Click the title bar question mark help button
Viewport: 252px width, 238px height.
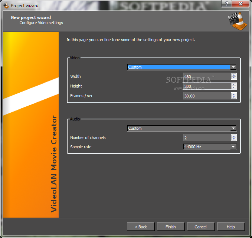tap(227, 4)
